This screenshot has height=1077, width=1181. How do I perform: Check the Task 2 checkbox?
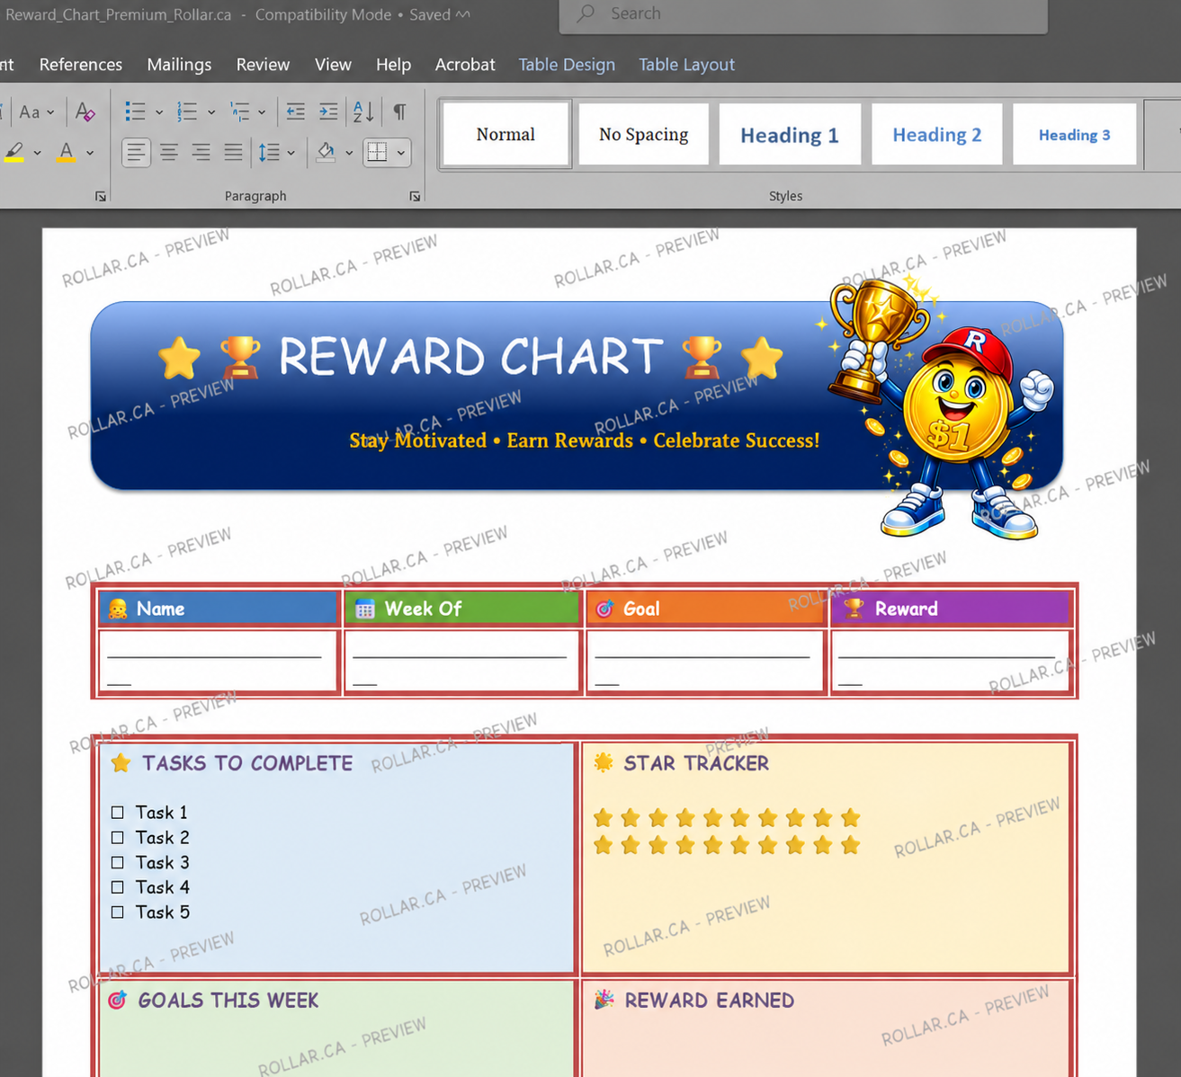point(118,838)
